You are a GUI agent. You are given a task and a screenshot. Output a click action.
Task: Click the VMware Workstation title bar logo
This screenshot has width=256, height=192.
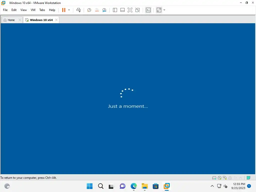point(3,3)
